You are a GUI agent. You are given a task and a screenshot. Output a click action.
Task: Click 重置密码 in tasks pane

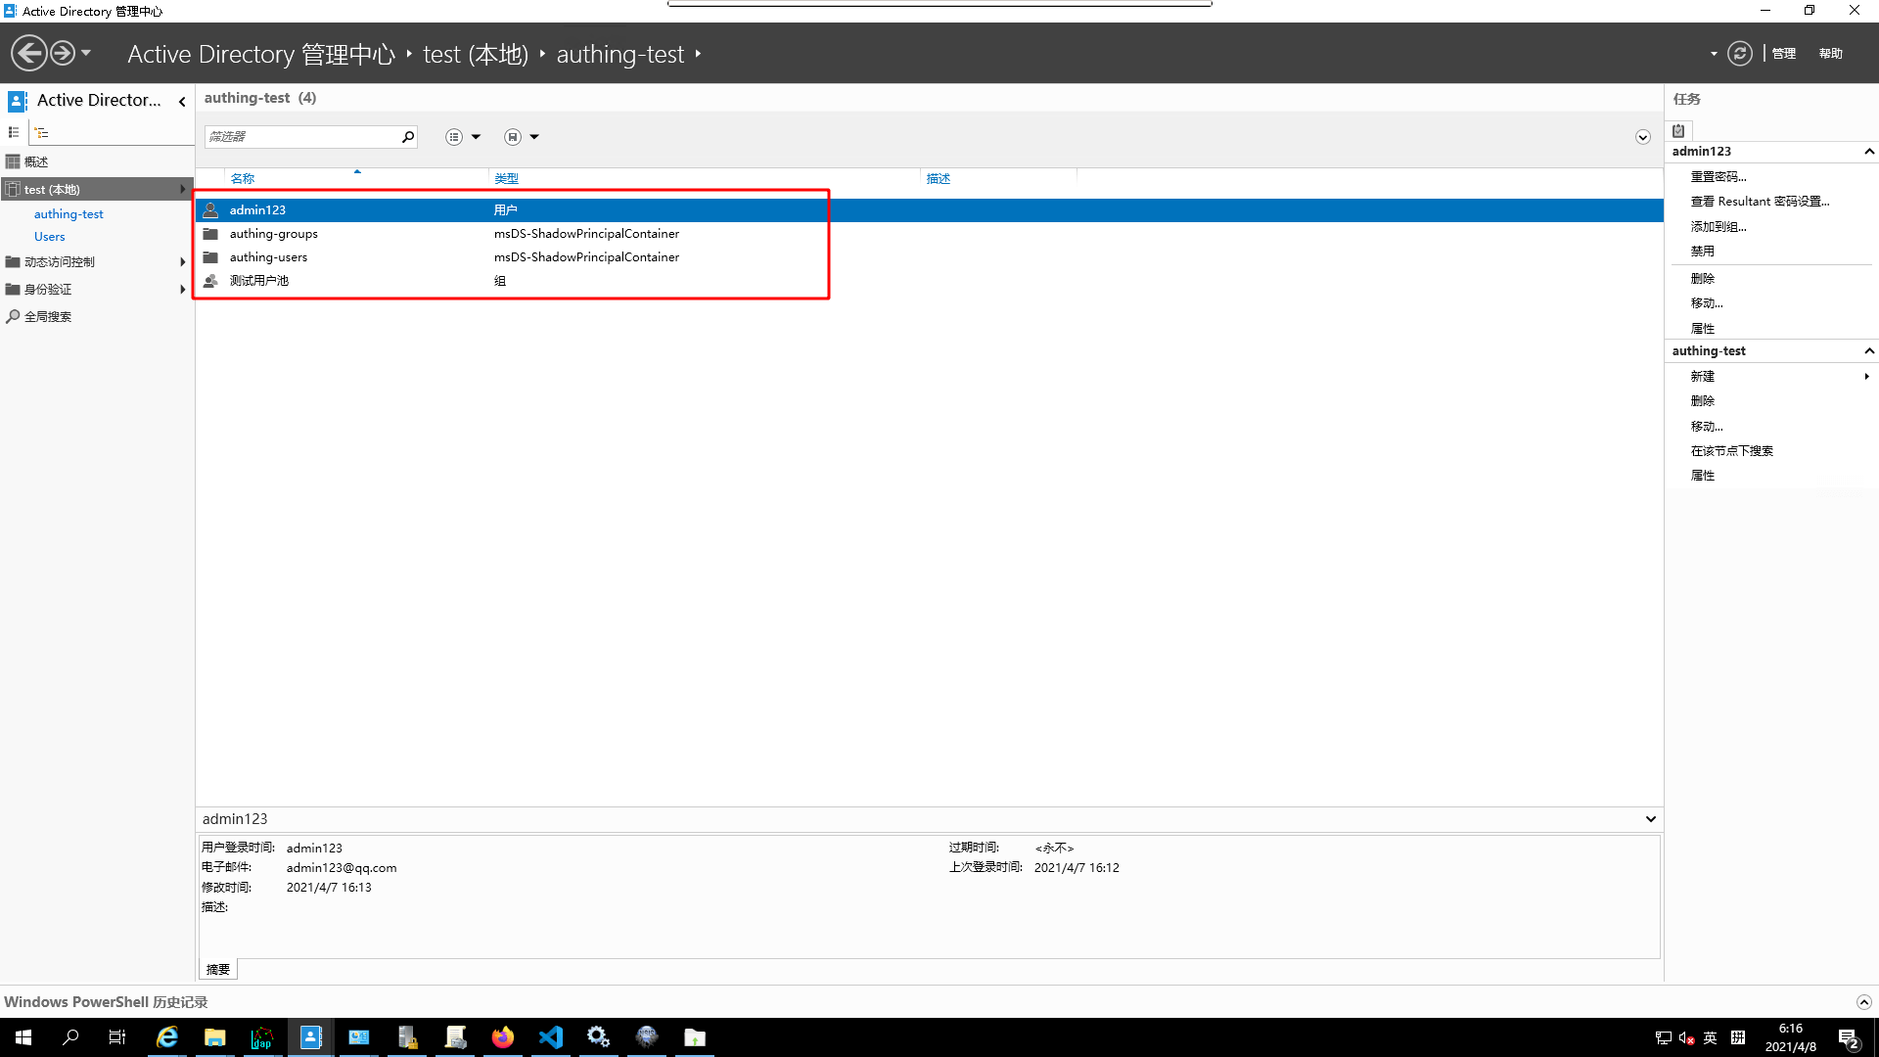[1718, 177]
